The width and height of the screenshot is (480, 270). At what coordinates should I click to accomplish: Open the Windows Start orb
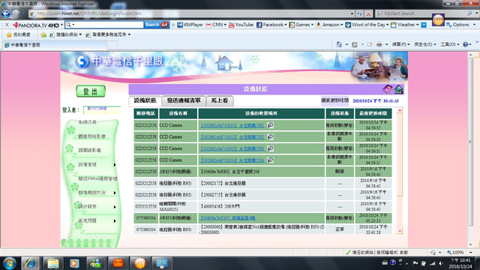pos(10,263)
